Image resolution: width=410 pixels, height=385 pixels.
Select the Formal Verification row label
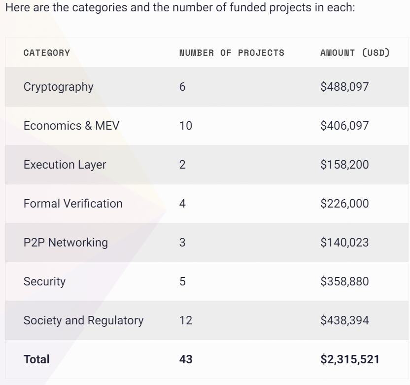(73, 204)
